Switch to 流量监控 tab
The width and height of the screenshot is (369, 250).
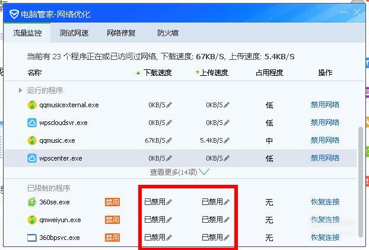point(27,33)
